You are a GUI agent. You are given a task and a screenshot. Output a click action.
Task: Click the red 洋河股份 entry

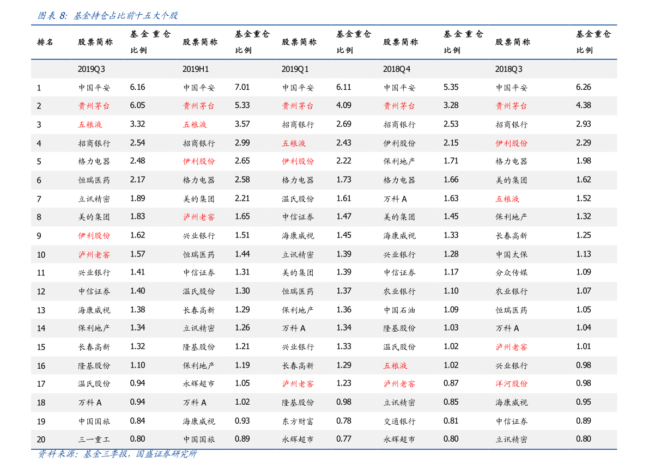(x=511, y=383)
